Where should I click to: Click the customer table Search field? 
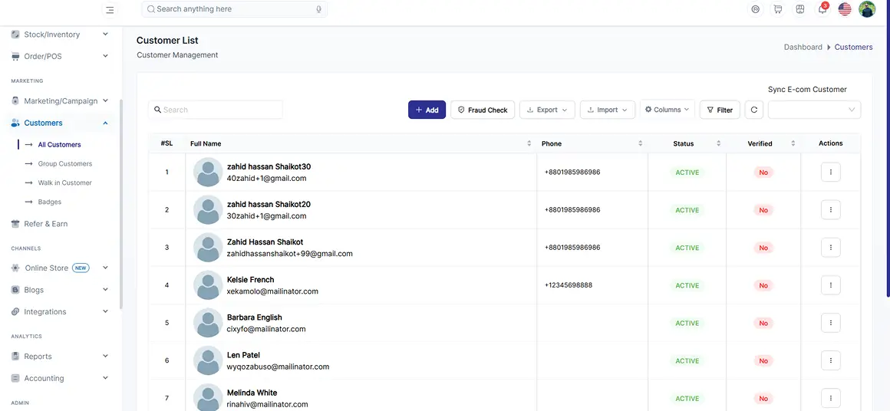[215, 110]
